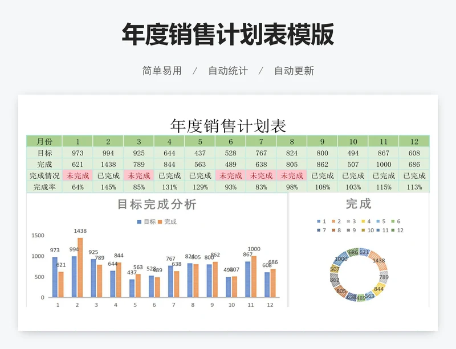Select the 64% completion rate cell
Screen dimensions: 456x349
78,187
